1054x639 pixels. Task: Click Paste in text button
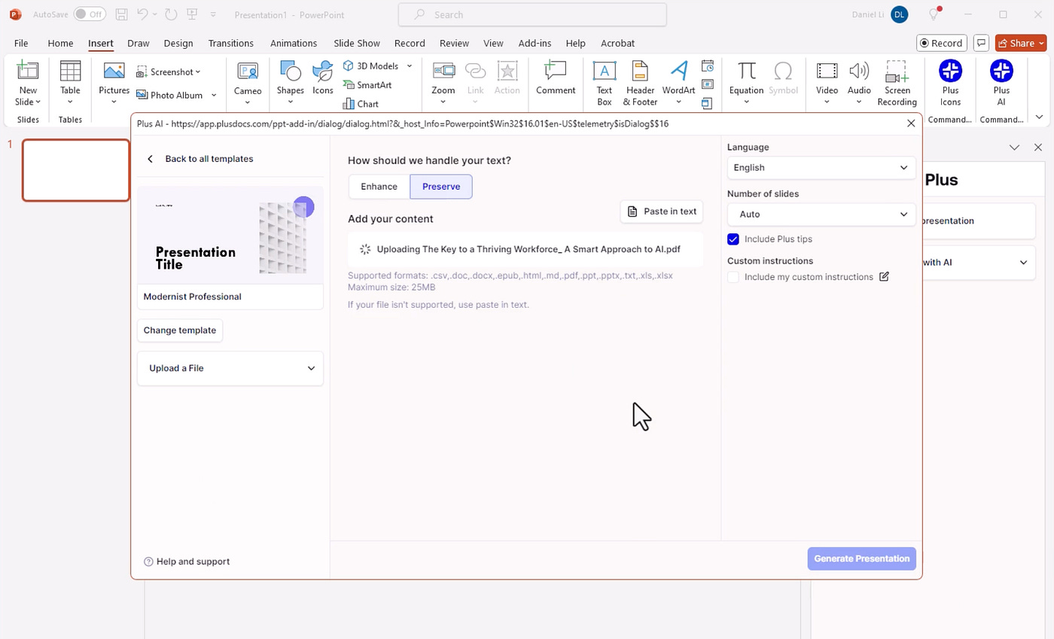click(x=662, y=211)
